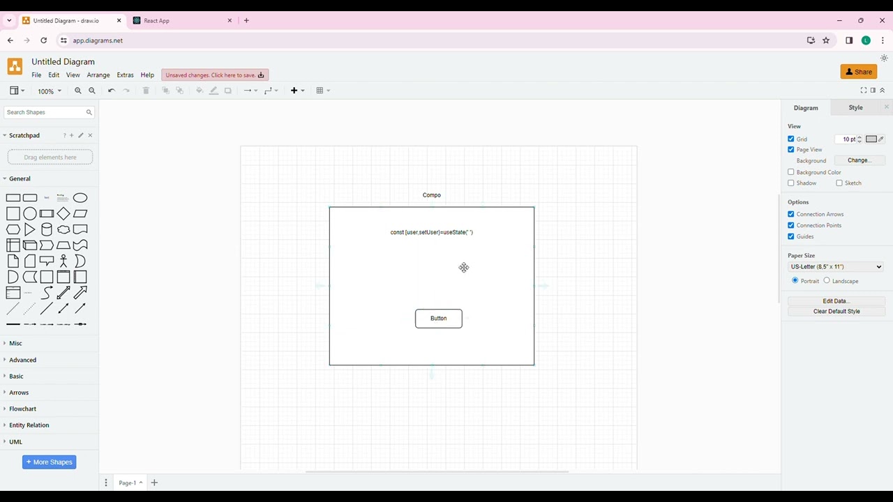This screenshot has width=893, height=502.
Task: Click the search magnifier in Search Shapes
Action: (x=89, y=112)
